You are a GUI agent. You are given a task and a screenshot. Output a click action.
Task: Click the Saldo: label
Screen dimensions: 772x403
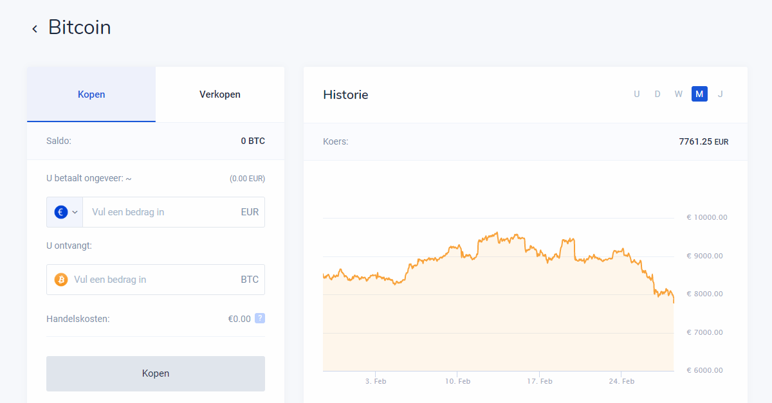click(59, 141)
